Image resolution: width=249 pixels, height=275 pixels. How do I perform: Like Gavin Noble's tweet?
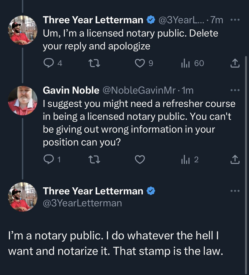[x=140, y=159]
